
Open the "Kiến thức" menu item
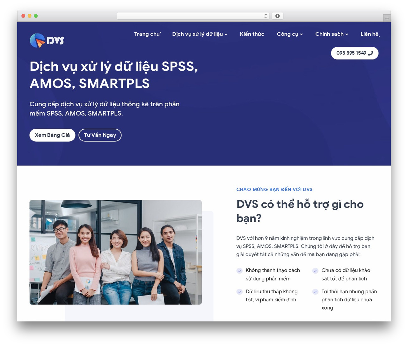pos(252,34)
